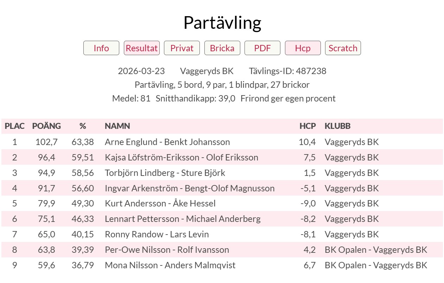Click the NAMN column header
The height and width of the screenshot is (283, 444).
point(117,126)
